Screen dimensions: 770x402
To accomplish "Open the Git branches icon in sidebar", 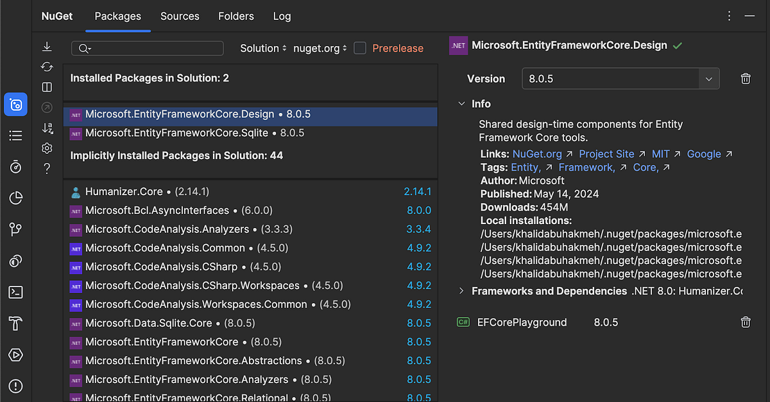I will point(15,229).
